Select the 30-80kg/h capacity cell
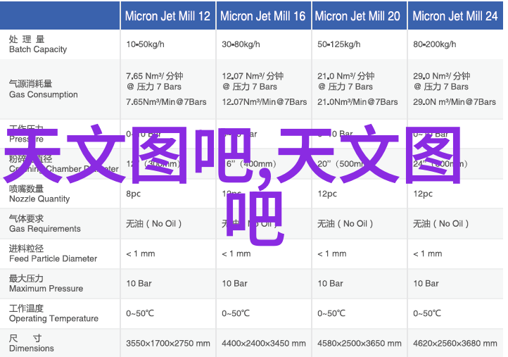Viewport: 508px width, 357px height. [x=241, y=44]
